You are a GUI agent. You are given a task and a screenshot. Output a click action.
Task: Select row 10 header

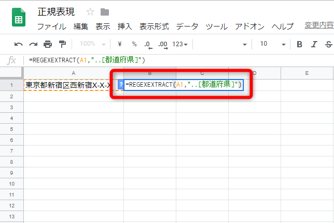click(11, 183)
